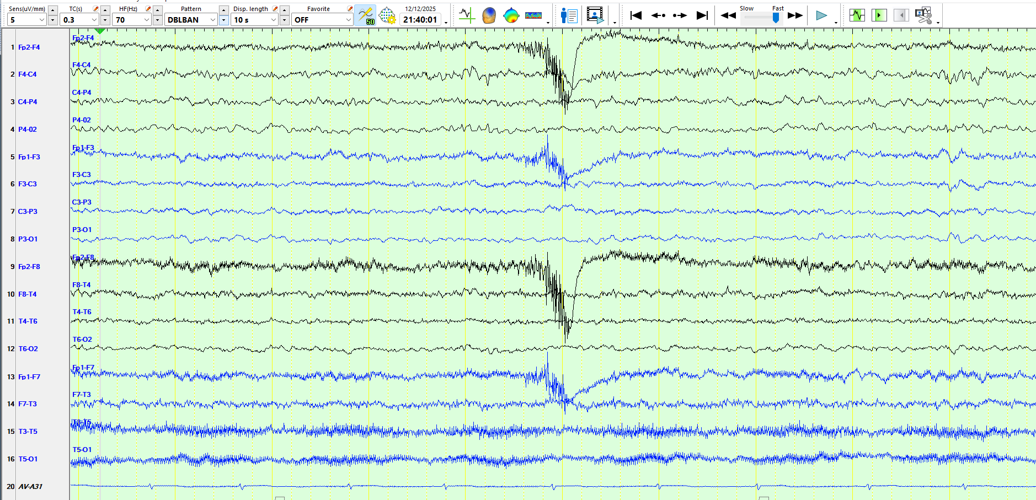Click the pencil edit icon beside TC(s)
Screen dimensions: 1036x500
(96, 9)
